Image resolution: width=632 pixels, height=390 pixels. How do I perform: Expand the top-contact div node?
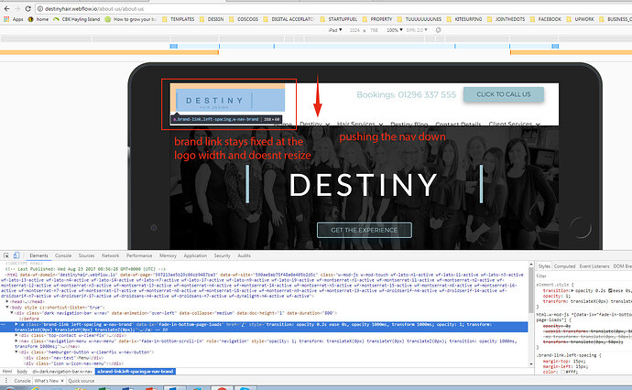[16, 335]
